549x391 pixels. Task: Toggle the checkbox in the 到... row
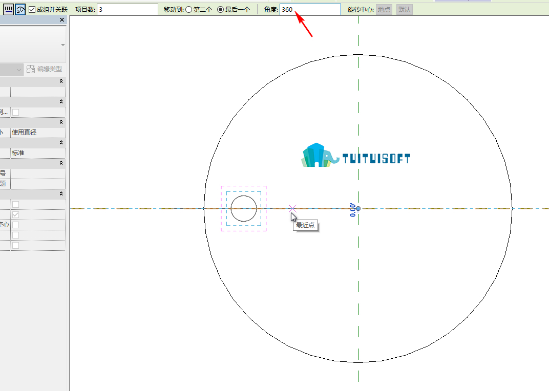pos(15,112)
